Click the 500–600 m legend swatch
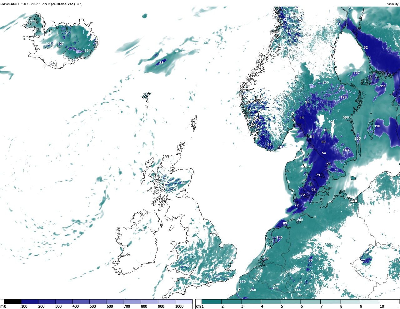This screenshot has height=309, width=400. pos(98,302)
